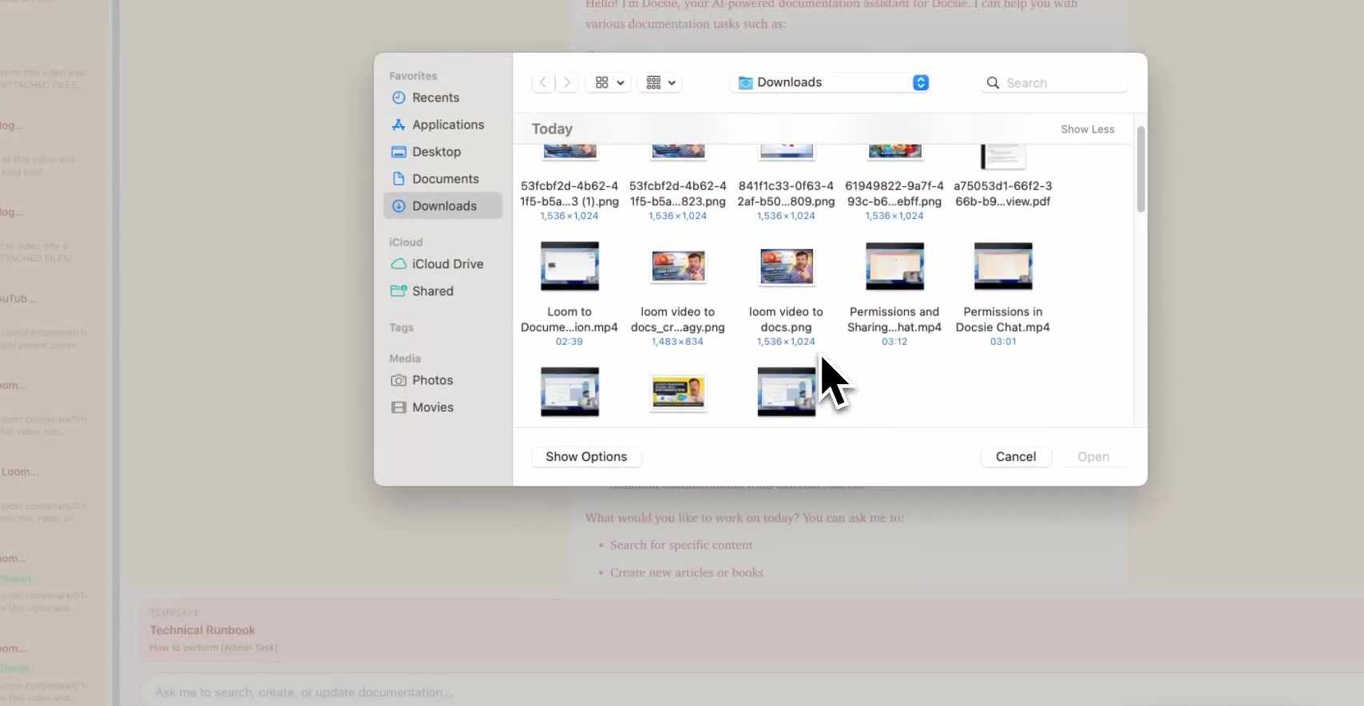Viewport: 1364px width, 706px height.
Task: Click the Cancel button
Action: pyautogui.click(x=1016, y=457)
